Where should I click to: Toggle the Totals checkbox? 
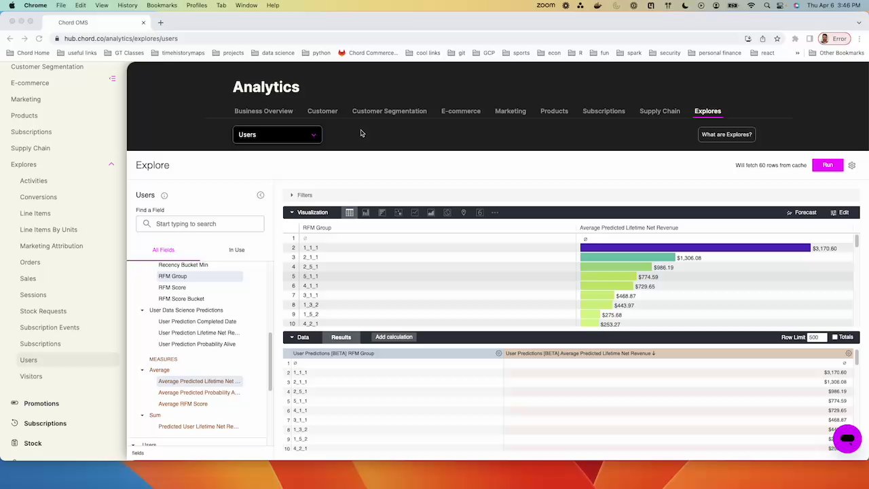tap(835, 337)
